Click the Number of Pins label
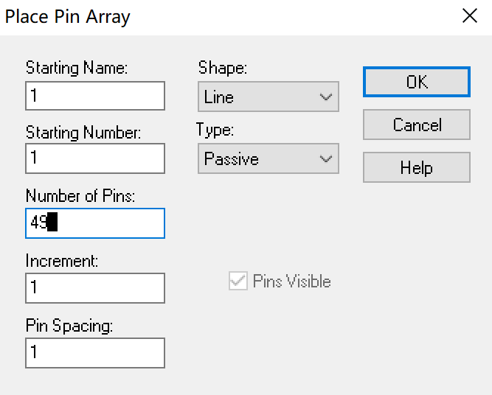The height and width of the screenshot is (395, 492). [x=80, y=196]
